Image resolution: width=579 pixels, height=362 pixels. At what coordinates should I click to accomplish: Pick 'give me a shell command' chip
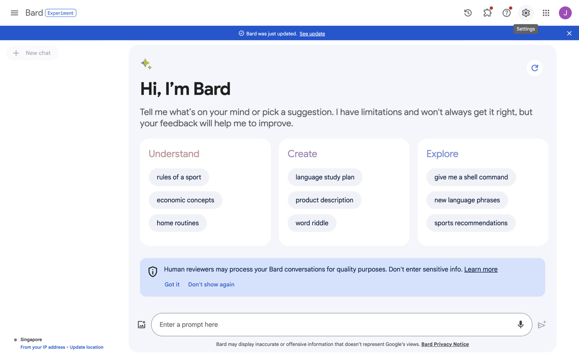(471, 177)
